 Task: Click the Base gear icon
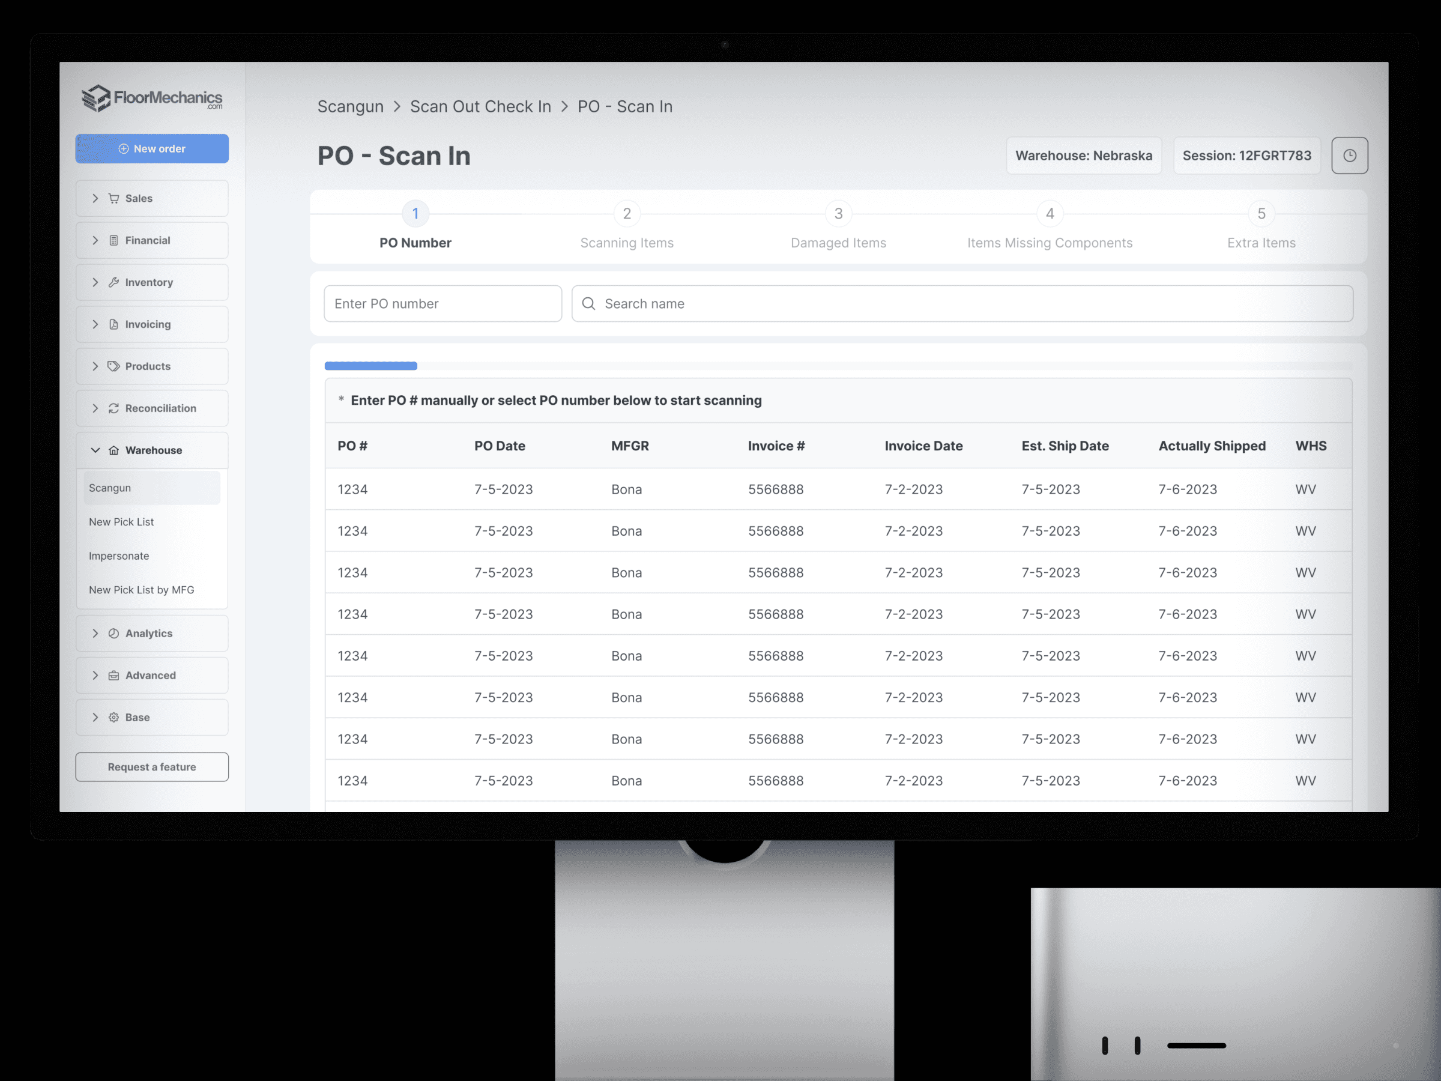pyautogui.click(x=114, y=716)
